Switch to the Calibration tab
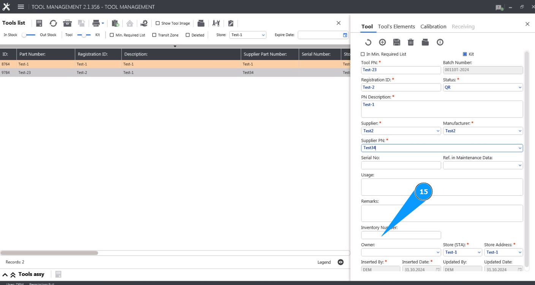The image size is (535, 285). pyautogui.click(x=433, y=27)
